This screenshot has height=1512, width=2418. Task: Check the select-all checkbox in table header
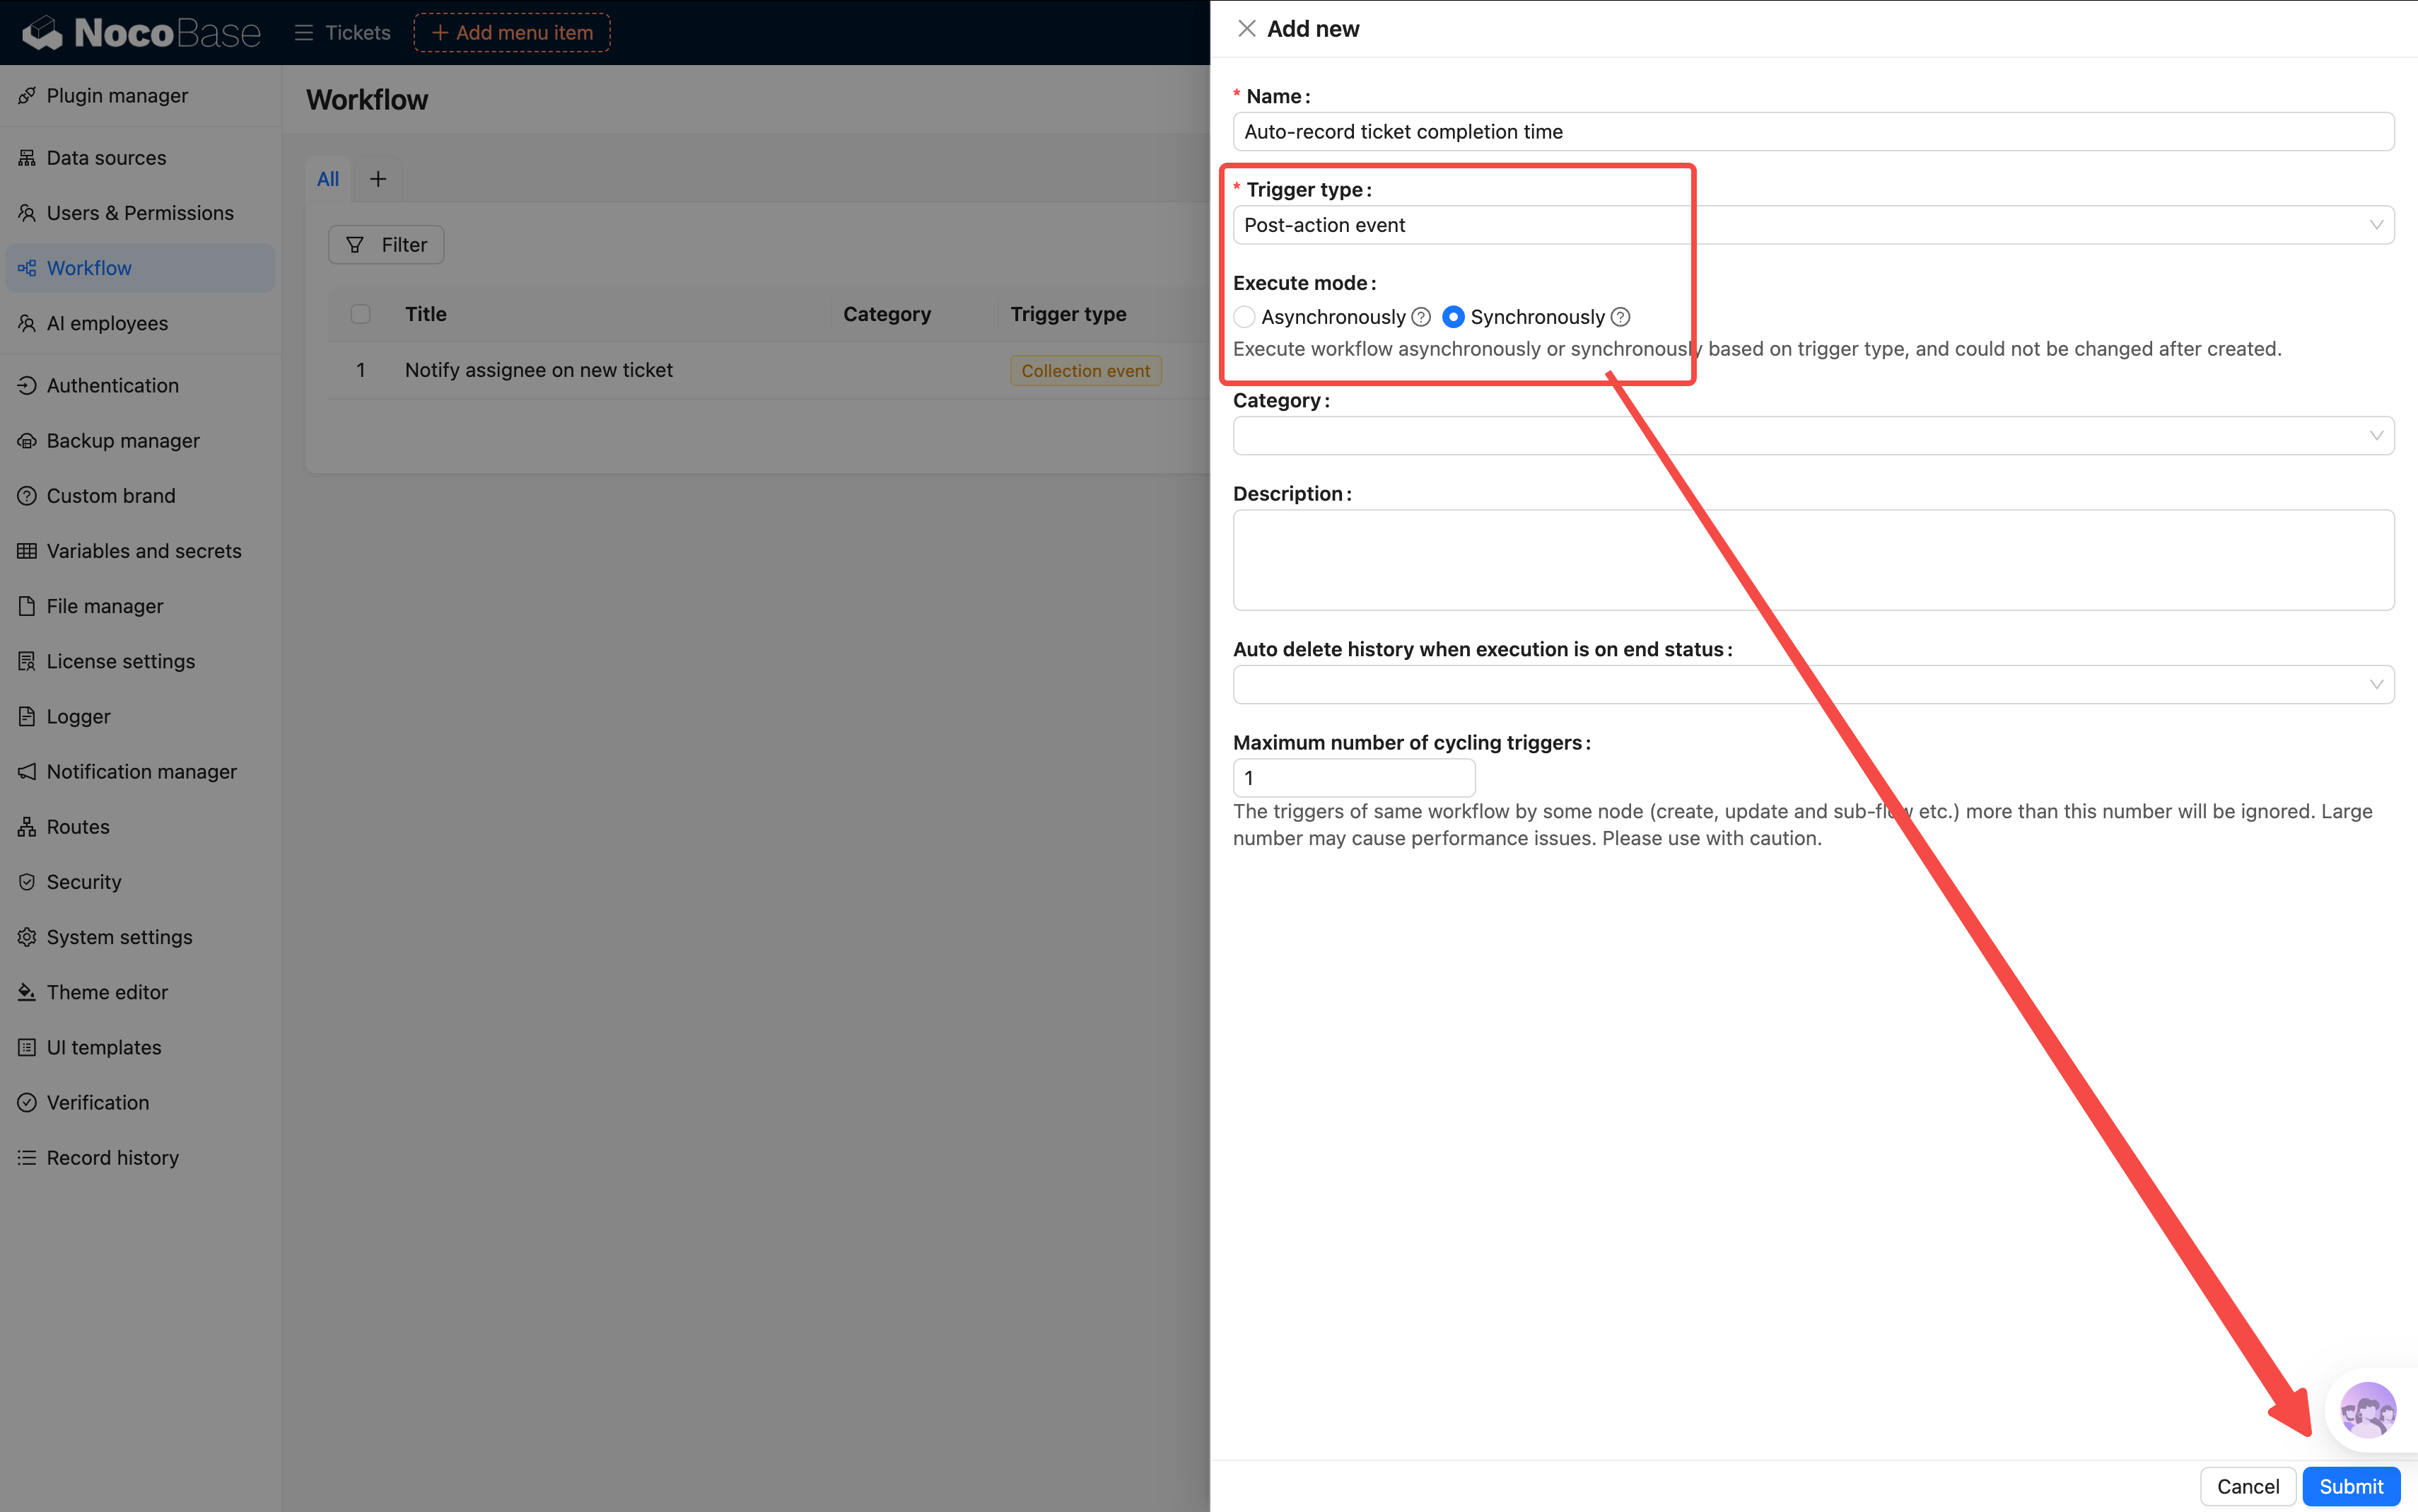361,314
